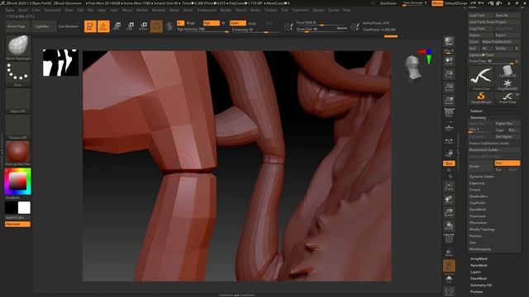The image size is (529, 297).
Task: Select the Move transform icon in top shelf
Action: [117, 26]
